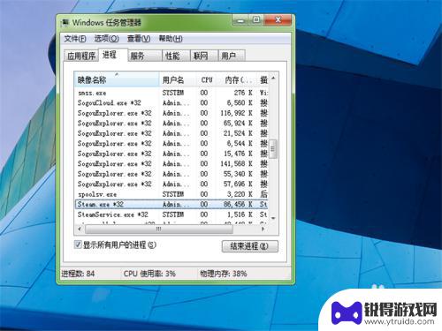This screenshot has width=442, height=331.
Task: Select SogouExplorer.exe using 21,524 K memory
Action: pos(171,133)
